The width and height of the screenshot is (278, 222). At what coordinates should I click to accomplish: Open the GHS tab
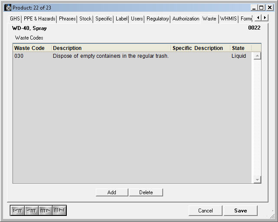click(15, 19)
